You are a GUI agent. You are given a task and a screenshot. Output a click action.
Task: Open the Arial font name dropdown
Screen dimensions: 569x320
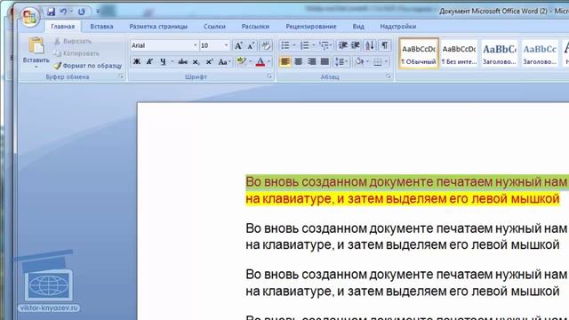click(x=195, y=45)
